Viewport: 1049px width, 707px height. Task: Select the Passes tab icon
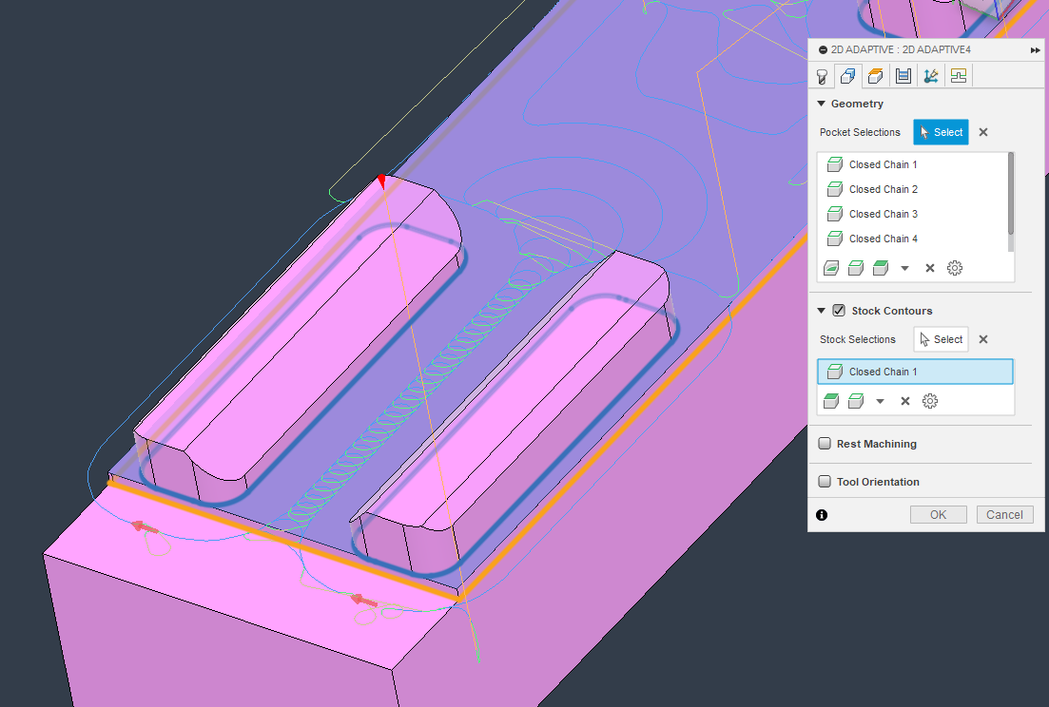point(903,76)
